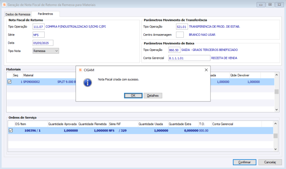Click Ordens de Serviço scroll down arrow

pos(275,149)
